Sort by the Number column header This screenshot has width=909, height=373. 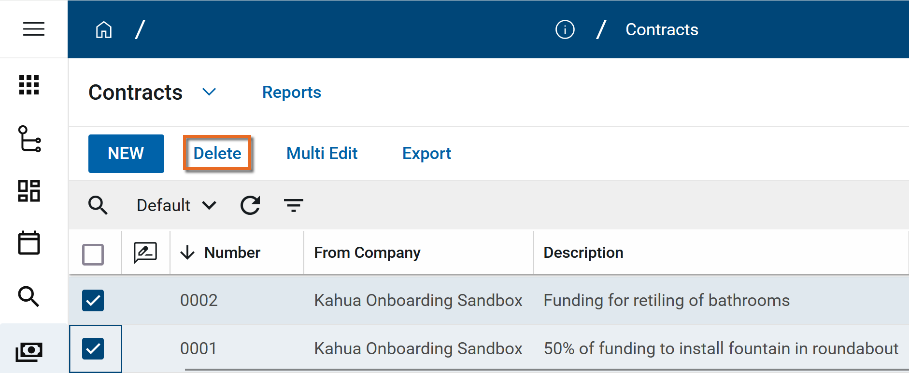(232, 253)
